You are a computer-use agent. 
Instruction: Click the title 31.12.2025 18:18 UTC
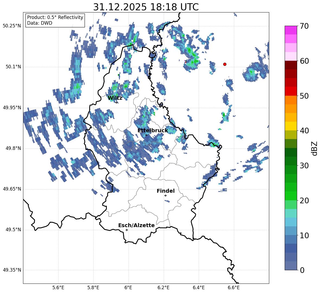pyautogui.click(x=146, y=7)
